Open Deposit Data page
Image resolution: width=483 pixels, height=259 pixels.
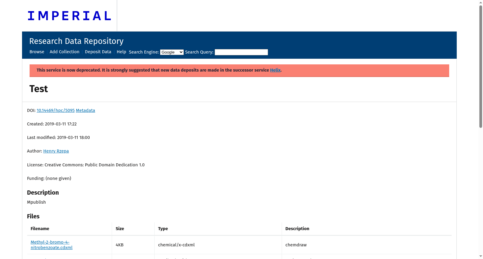pos(98,52)
